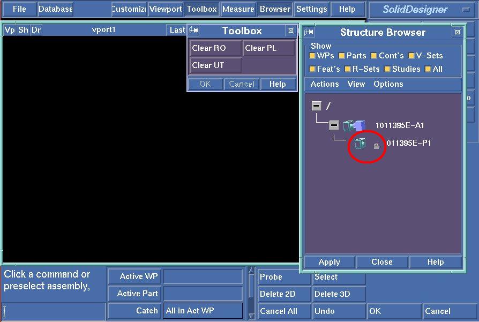
Task: Click the Probe button
Action: coord(285,277)
